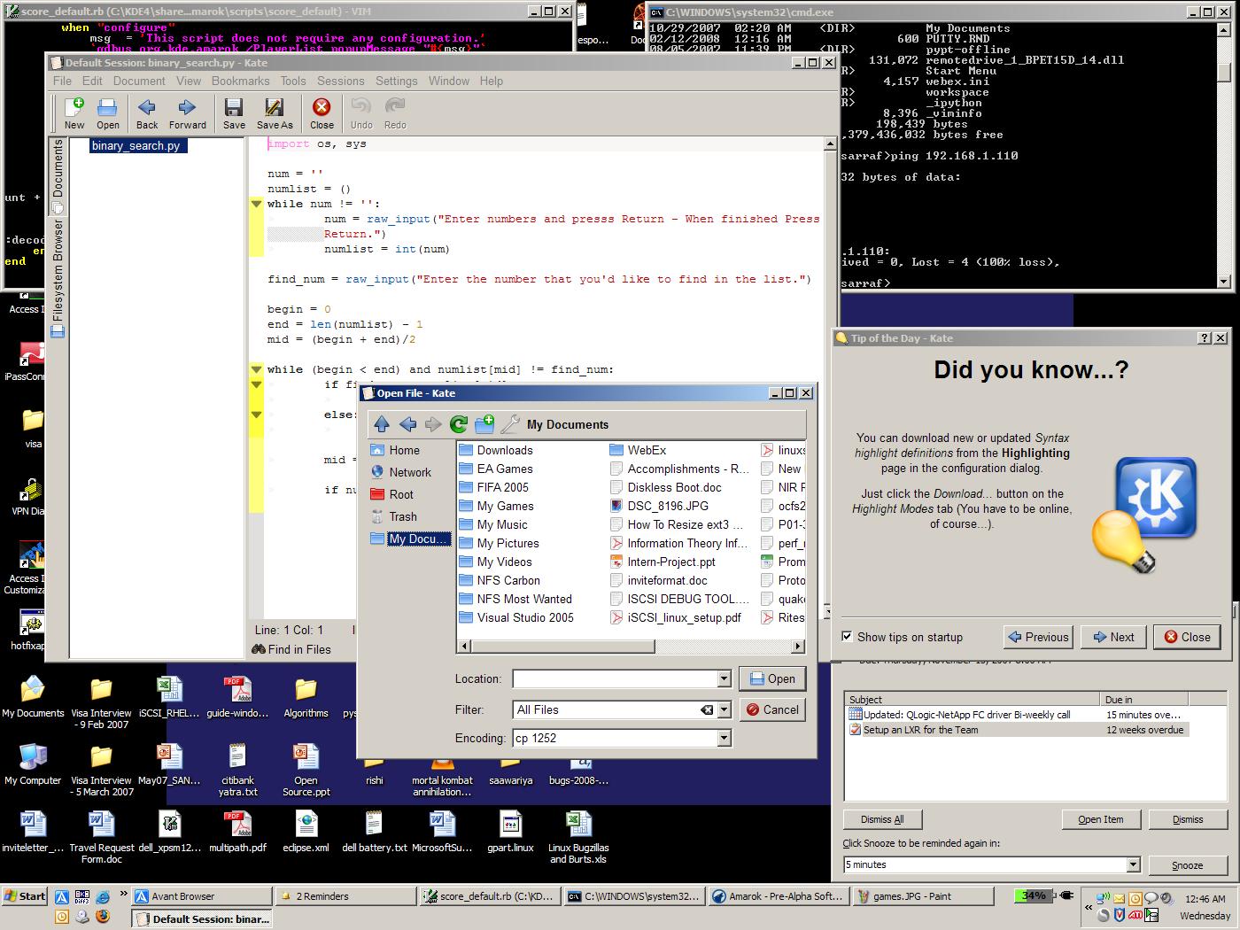Click the Kate editor vertical scrollbar up arrow
This screenshot has width=1240, height=930.
[x=830, y=143]
